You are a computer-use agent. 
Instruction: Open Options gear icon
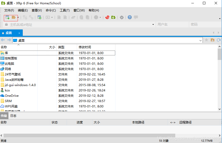[x=122, y=18]
